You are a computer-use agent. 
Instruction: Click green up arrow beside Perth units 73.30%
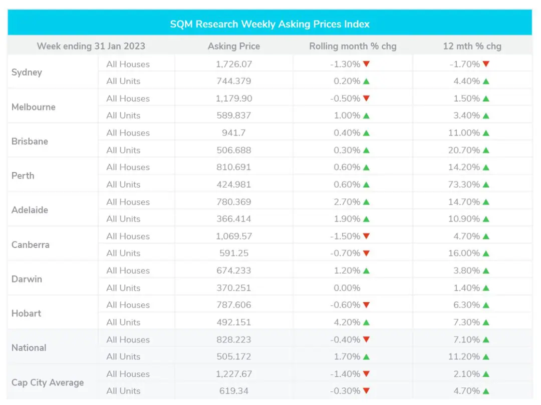point(486,184)
